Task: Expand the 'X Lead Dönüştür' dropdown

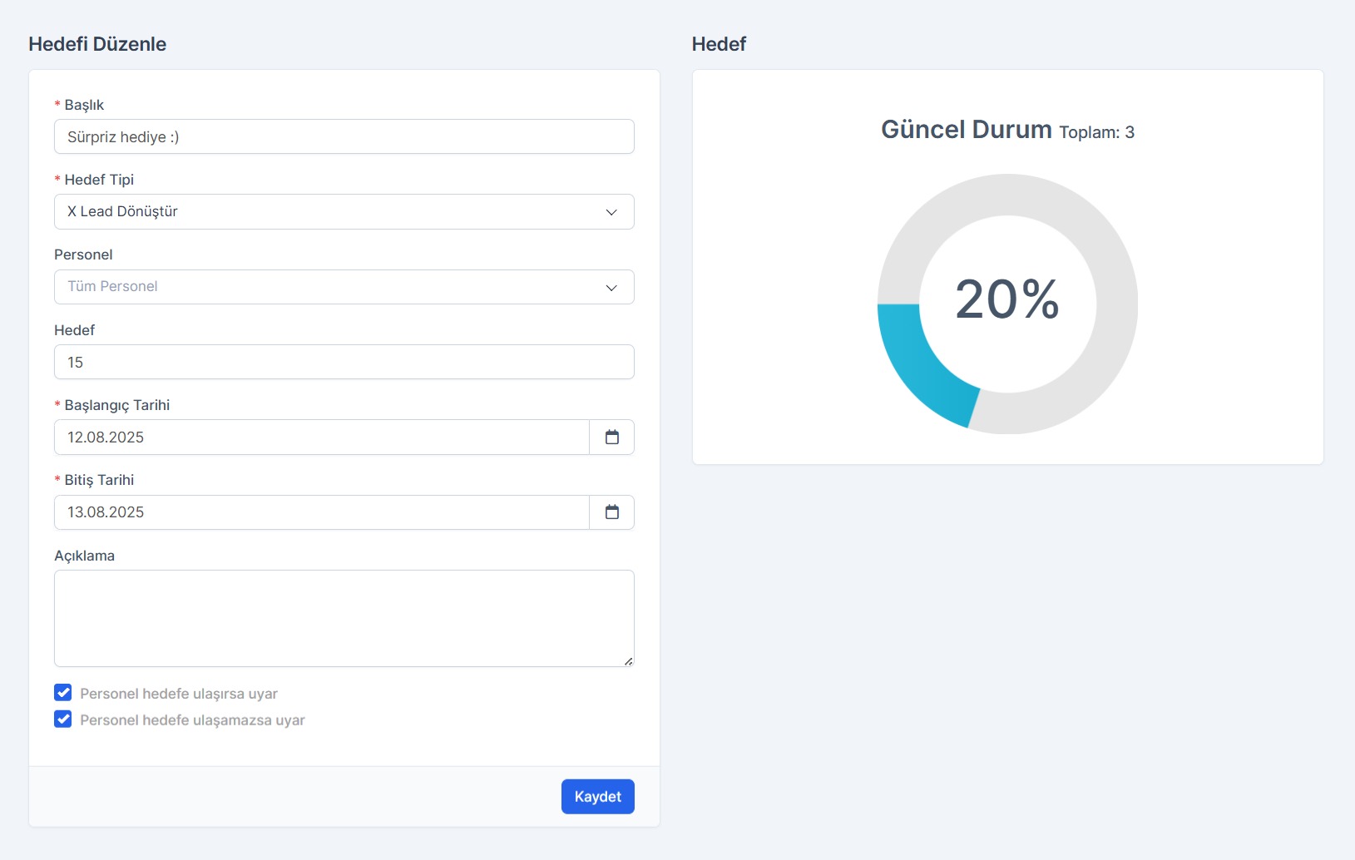Action: pos(333,212)
